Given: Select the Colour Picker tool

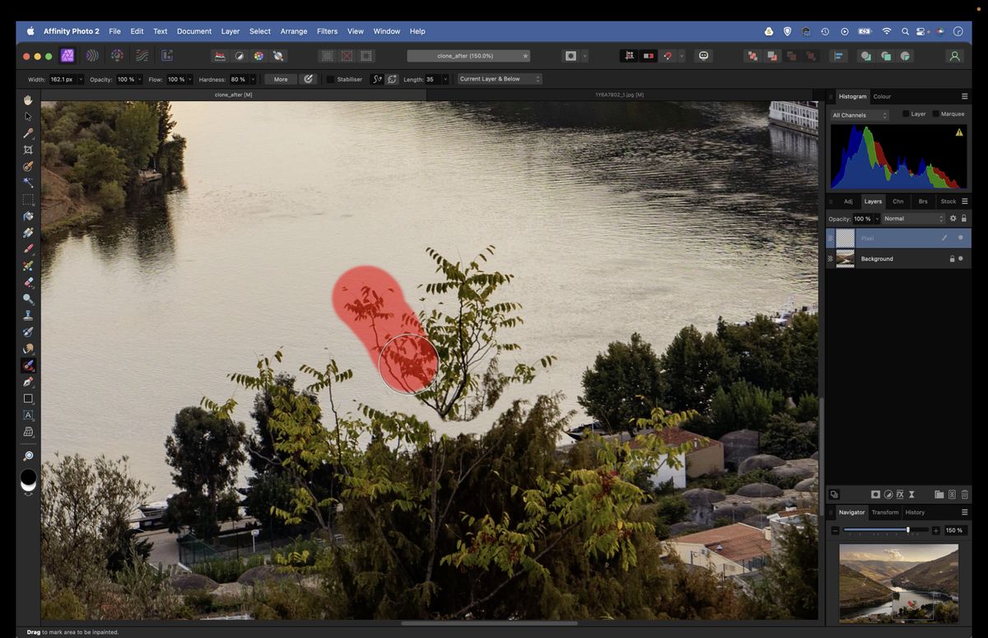Looking at the screenshot, I should pos(28,134).
